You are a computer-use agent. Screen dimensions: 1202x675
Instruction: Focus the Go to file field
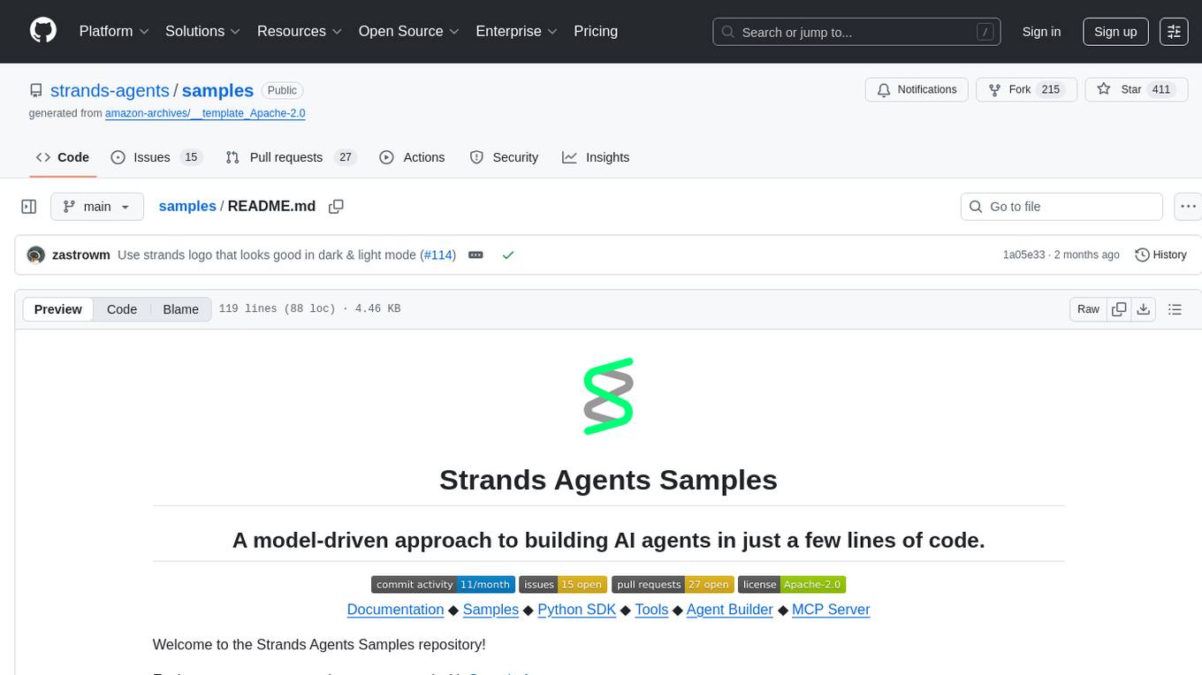point(1061,207)
